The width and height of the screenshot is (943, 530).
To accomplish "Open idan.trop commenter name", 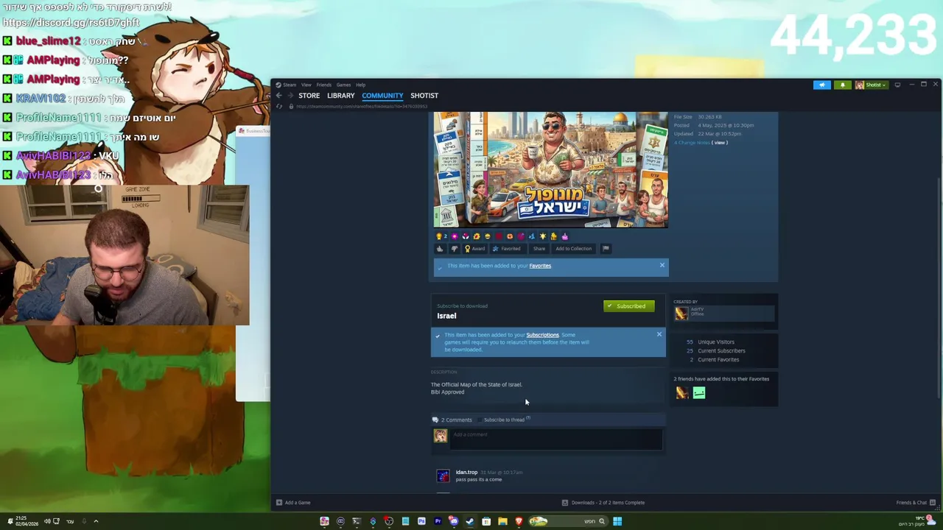I will click(466, 473).
